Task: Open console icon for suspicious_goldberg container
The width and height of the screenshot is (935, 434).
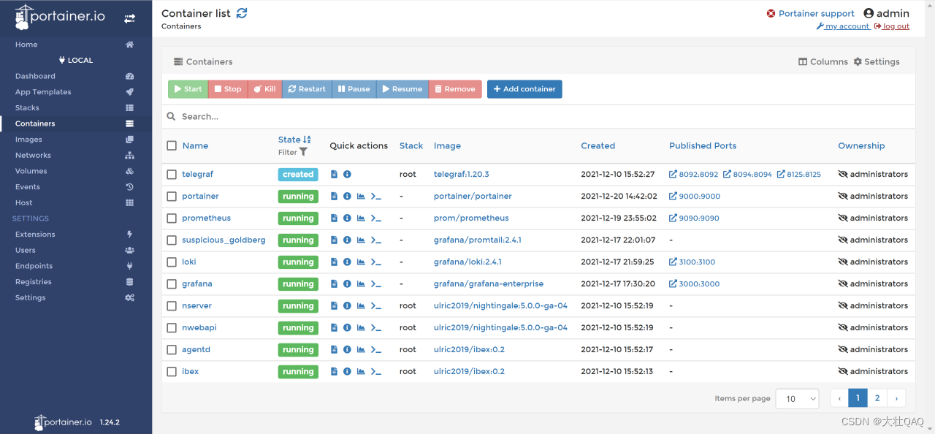Action: pyautogui.click(x=376, y=240)
